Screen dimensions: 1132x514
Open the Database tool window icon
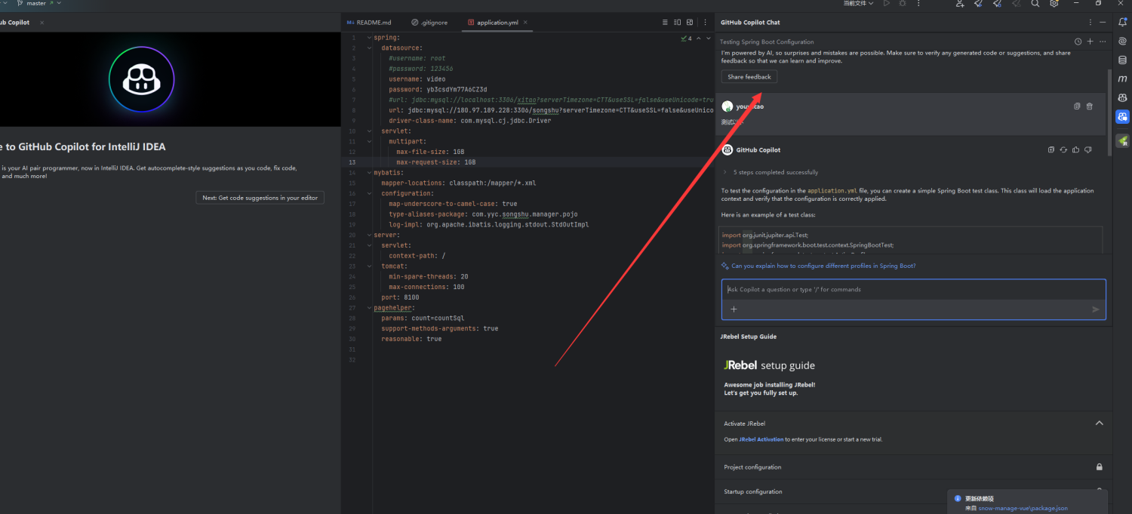[1122, 60]
